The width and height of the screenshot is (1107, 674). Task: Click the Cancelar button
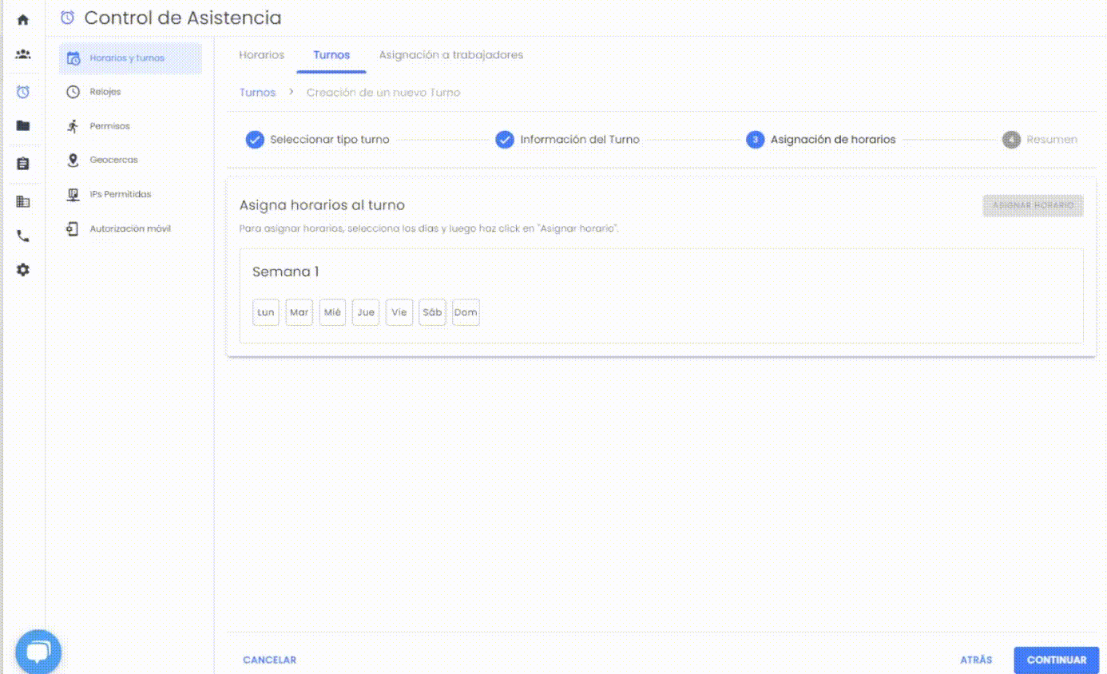click(269, 660)
